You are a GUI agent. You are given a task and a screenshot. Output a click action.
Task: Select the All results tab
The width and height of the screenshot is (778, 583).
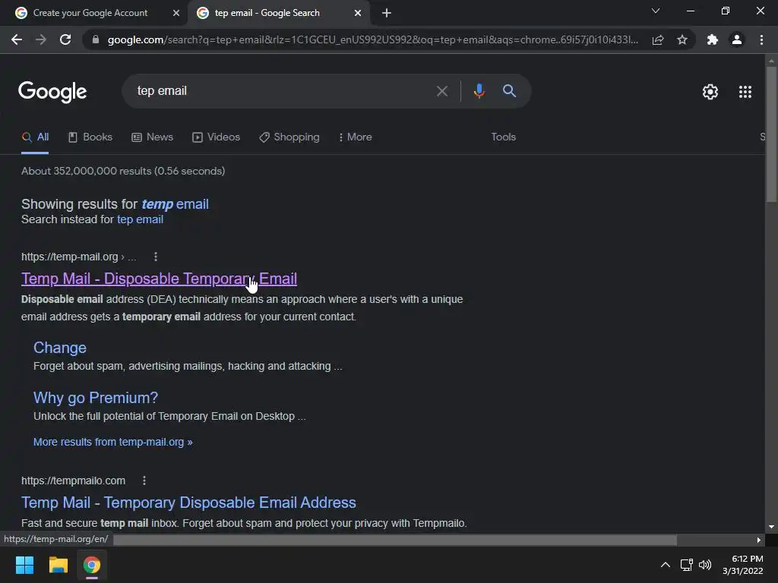point(35,137)
